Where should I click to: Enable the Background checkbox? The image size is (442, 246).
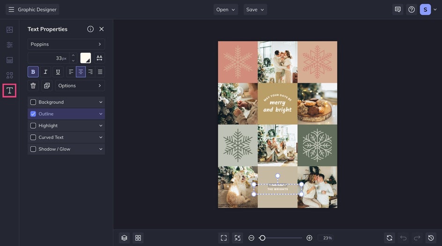click(x=33, y=102)
